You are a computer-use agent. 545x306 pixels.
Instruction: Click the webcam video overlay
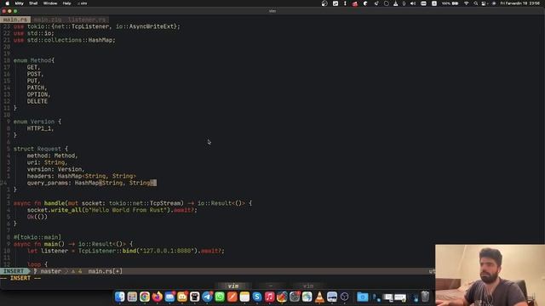490,275
